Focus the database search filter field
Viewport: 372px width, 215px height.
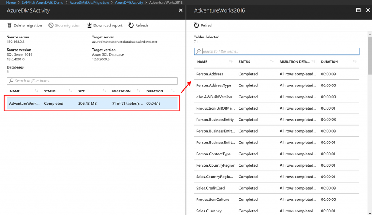[x=92, y=81]
